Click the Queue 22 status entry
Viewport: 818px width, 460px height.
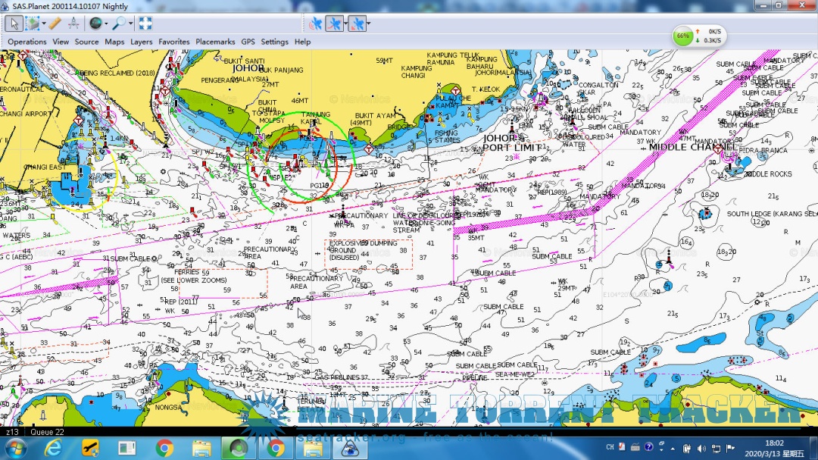47,432
